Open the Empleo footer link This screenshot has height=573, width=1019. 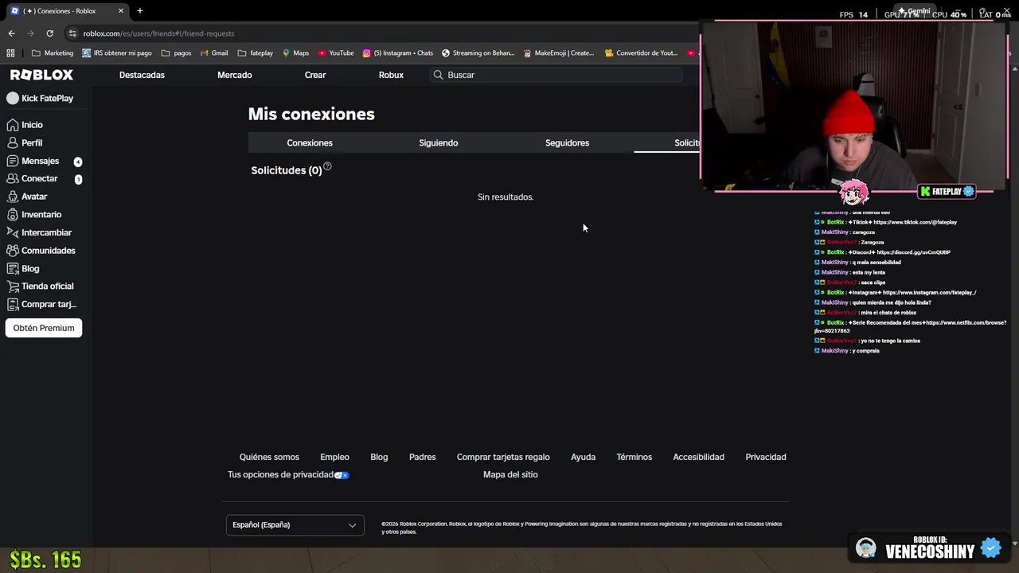click(x=334, y=457)
